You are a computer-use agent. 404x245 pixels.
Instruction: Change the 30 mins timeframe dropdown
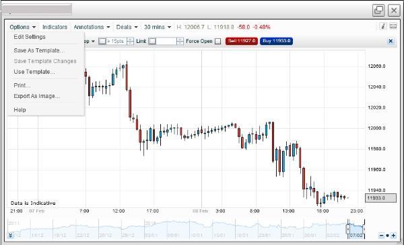coord(158,27)
